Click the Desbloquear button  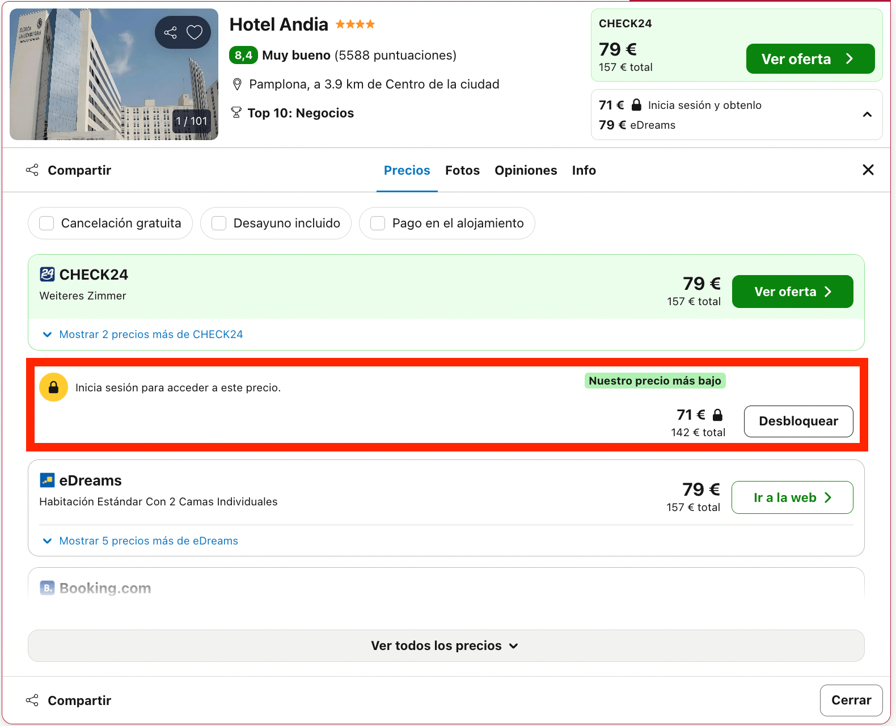(x=798, y=421)
